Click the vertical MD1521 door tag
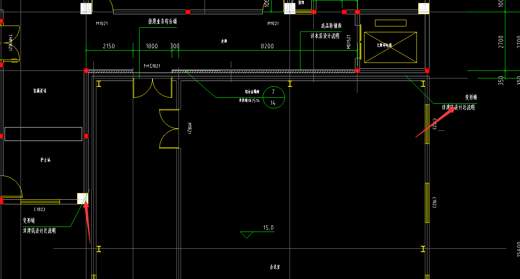The width and height of the screenshot is (520, 279). (349, 41)
